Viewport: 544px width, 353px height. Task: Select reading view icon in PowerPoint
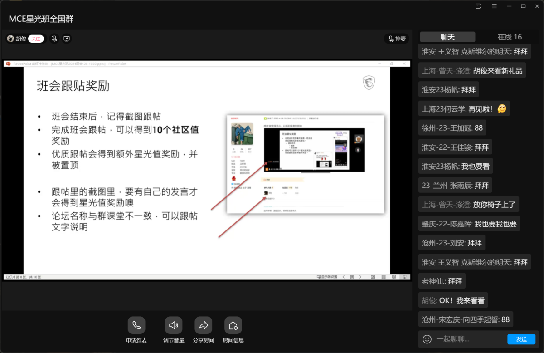coord(393,277)
